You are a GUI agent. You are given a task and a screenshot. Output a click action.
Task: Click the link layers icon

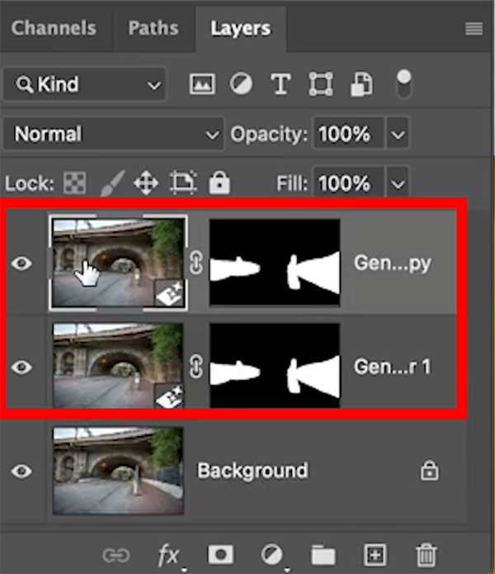pyautogui.click(x=115, y=555)
